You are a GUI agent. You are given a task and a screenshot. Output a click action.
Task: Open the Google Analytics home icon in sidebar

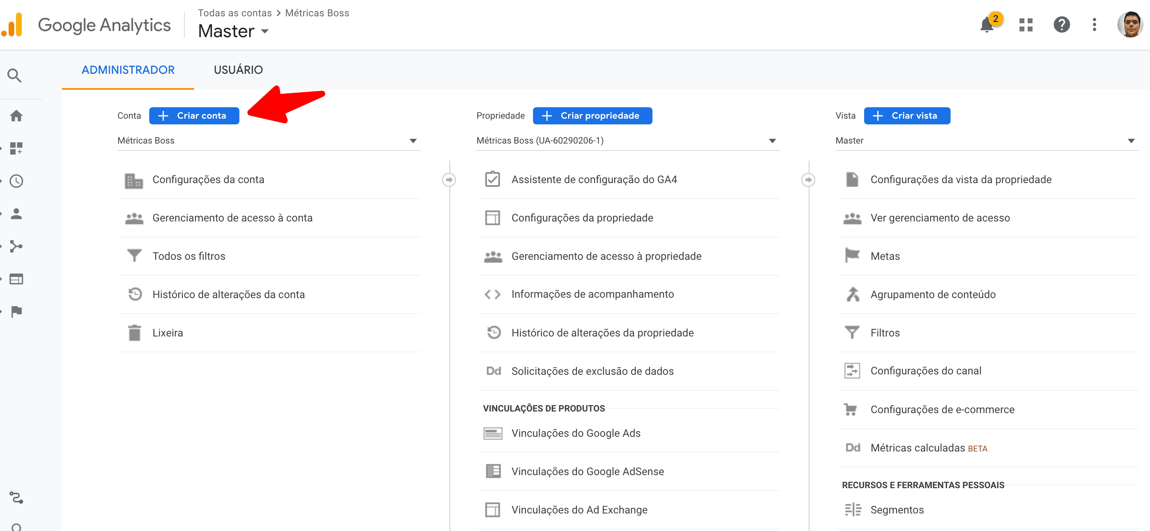pos(17,115)
